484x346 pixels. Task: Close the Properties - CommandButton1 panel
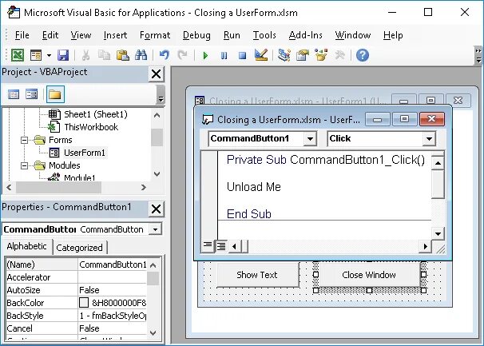point(157,209)
